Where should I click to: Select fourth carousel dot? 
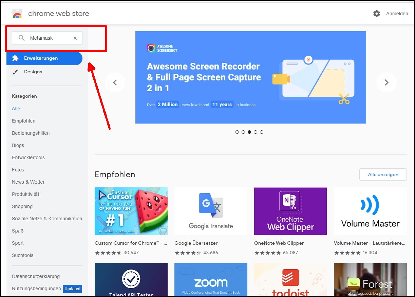coord(256,132)
